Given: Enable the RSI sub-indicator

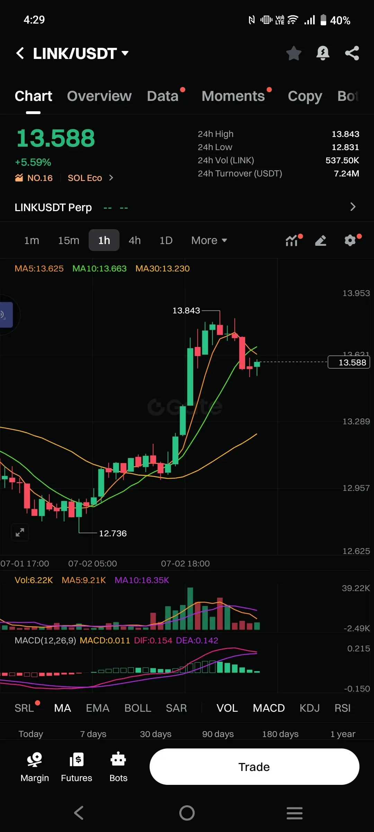Looking at the screenshot, I should (x=342, y=708).
